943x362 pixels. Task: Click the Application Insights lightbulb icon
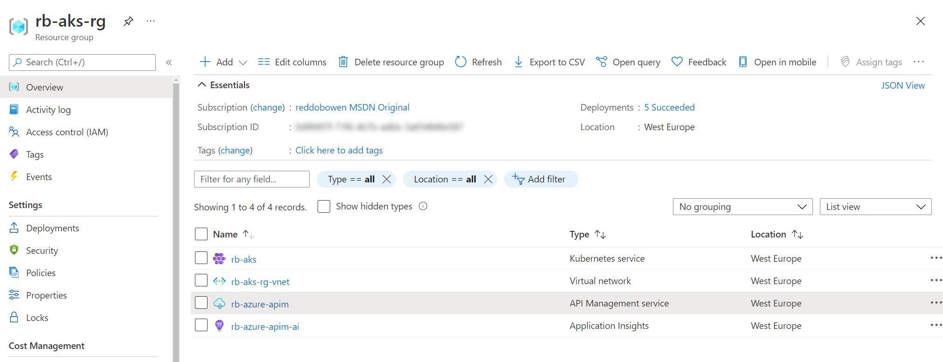pyautogui.click(x=219, y=326)
